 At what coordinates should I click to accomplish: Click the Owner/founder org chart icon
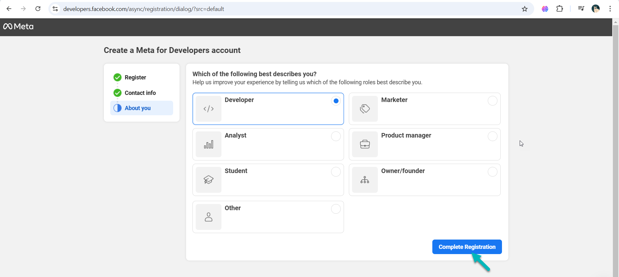(x=365, y=180)
